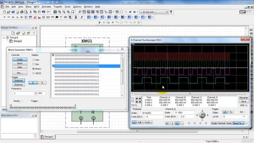Click oscilloscope Reverse button
The height and width of the screenshot is (143, 254).
point(244,98)
